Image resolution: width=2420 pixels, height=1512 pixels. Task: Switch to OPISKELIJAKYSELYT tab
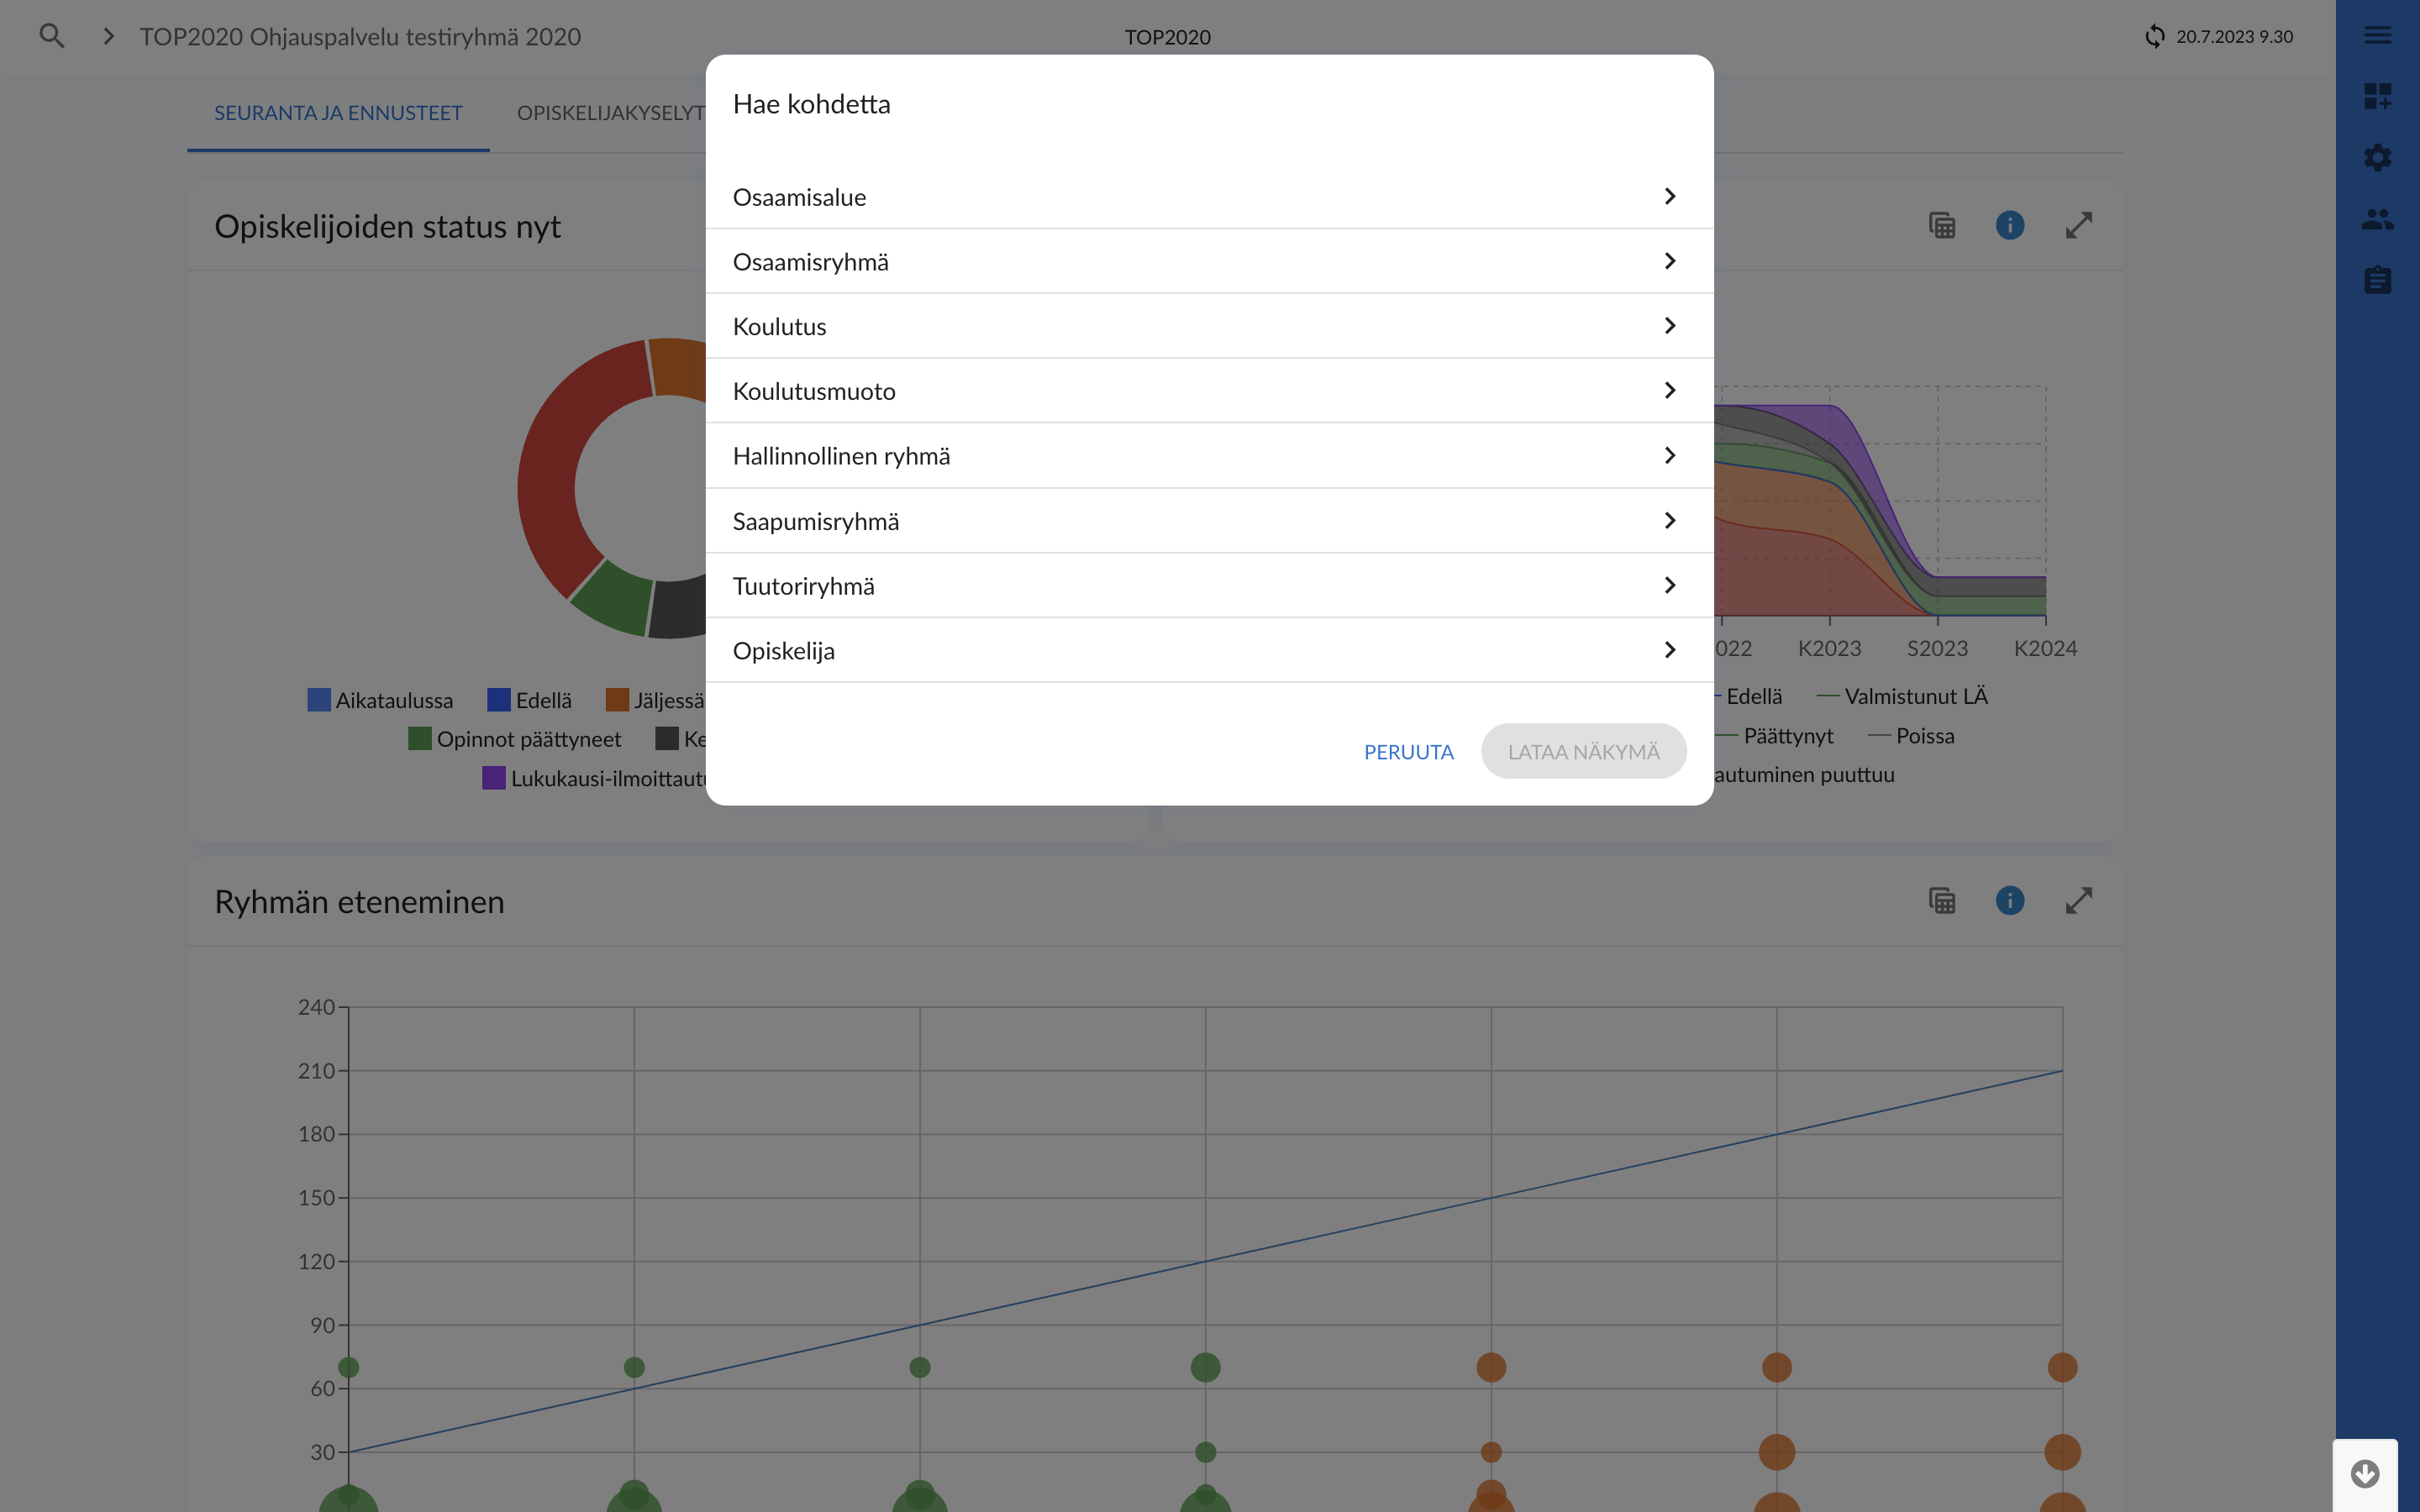pyautogui.click(x=610, y=113)
